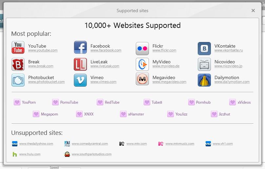
Task: Open the www.dailymotion.com link
Action: (x=232, y=82)
